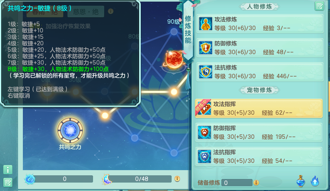This screenshot has height=191, width=330.
Task: Click the 法抗修炼 yin-yang shield icon
Action: [x=205, y=72]
